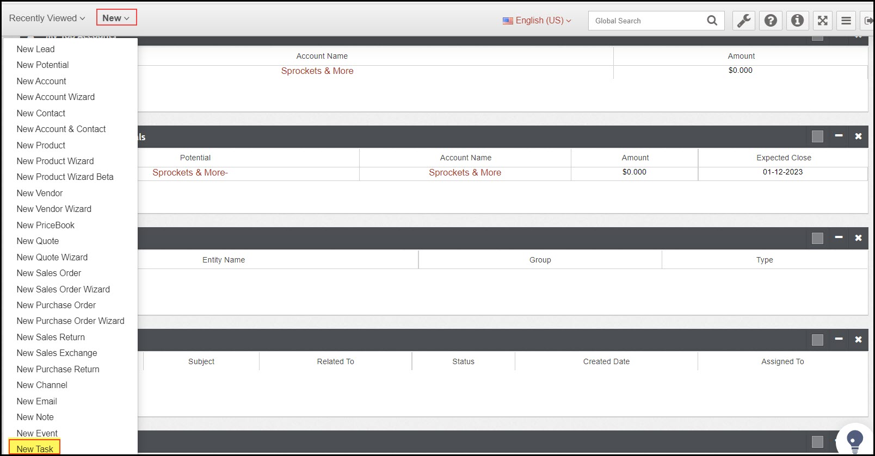
Task: Select New Vendor
Action: [40, 193]
